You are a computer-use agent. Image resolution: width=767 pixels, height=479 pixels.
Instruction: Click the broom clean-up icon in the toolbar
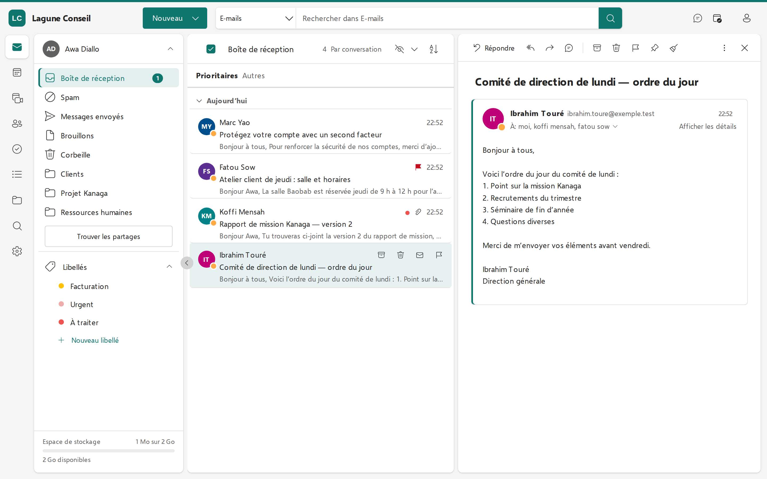674,48
